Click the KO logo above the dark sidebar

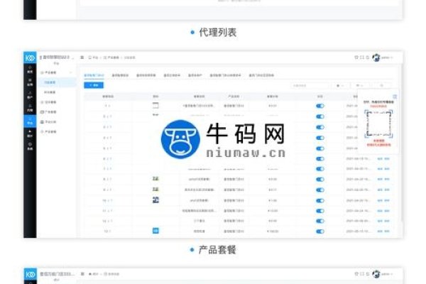pos(30,58)
